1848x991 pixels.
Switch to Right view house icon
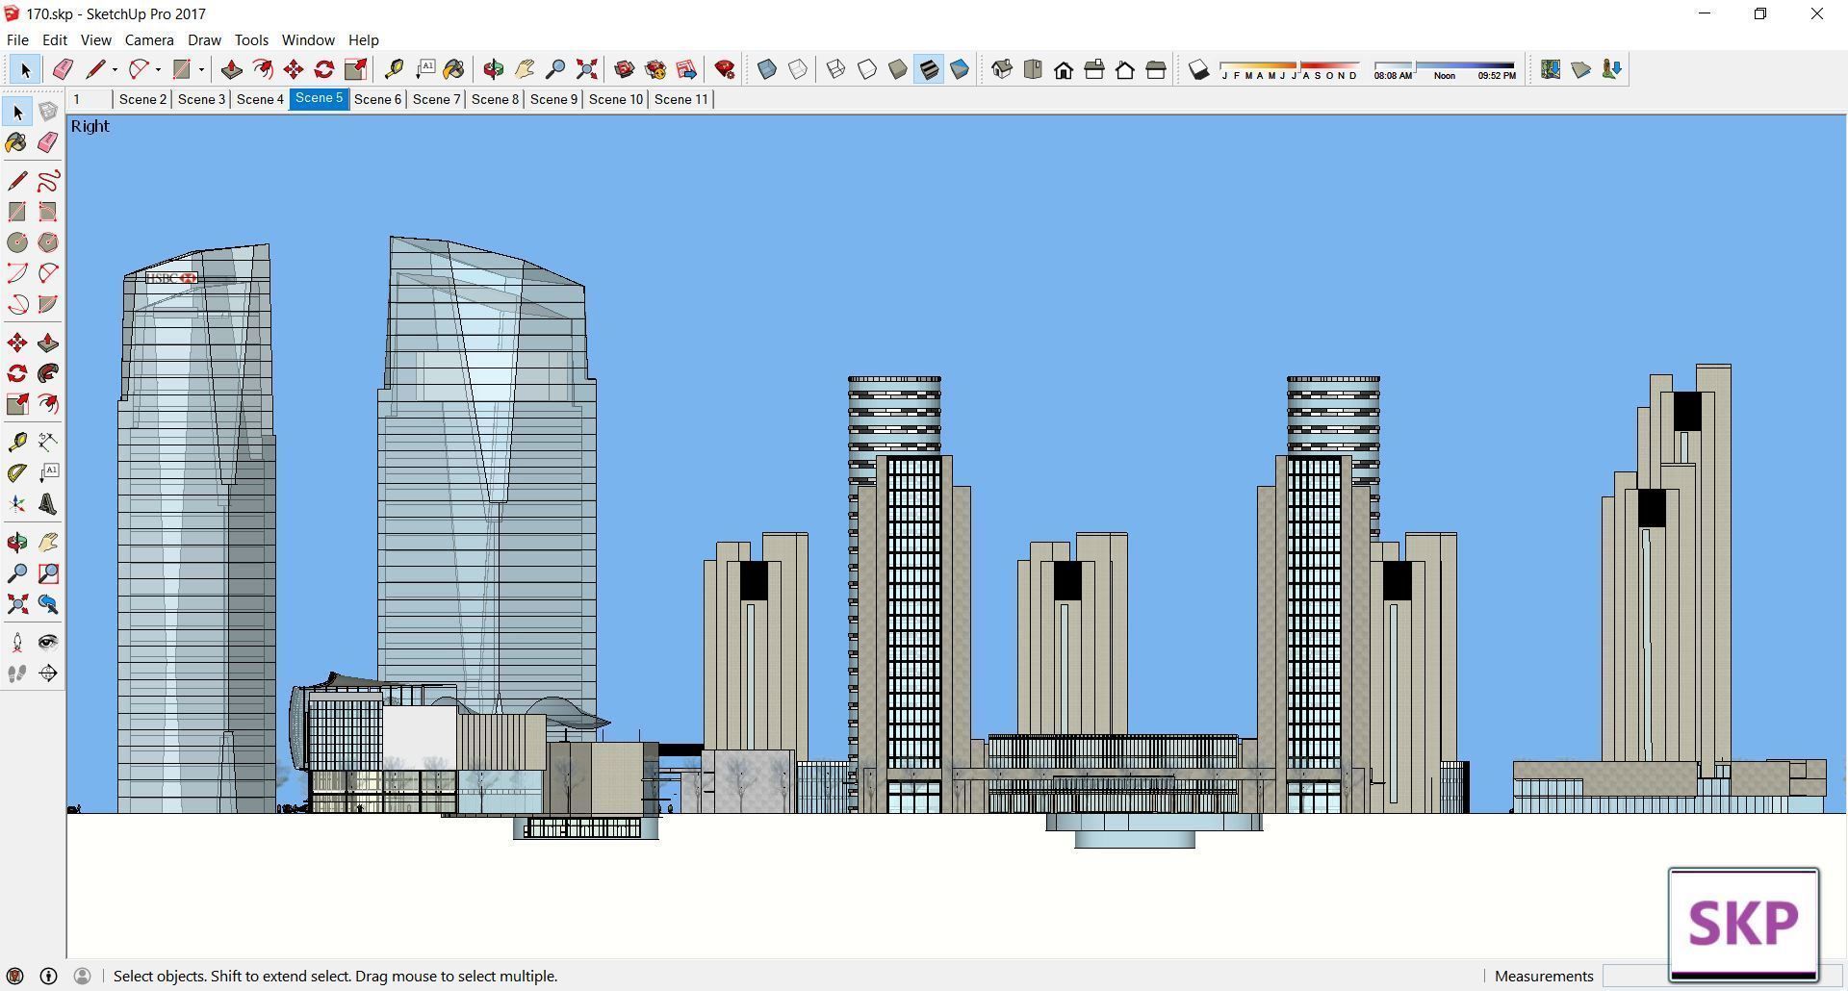pyautogui.click(x=1094, y=69)
